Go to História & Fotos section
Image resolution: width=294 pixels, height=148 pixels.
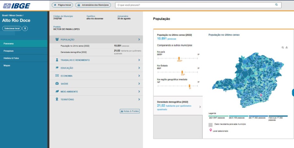[x=11, y=58]
